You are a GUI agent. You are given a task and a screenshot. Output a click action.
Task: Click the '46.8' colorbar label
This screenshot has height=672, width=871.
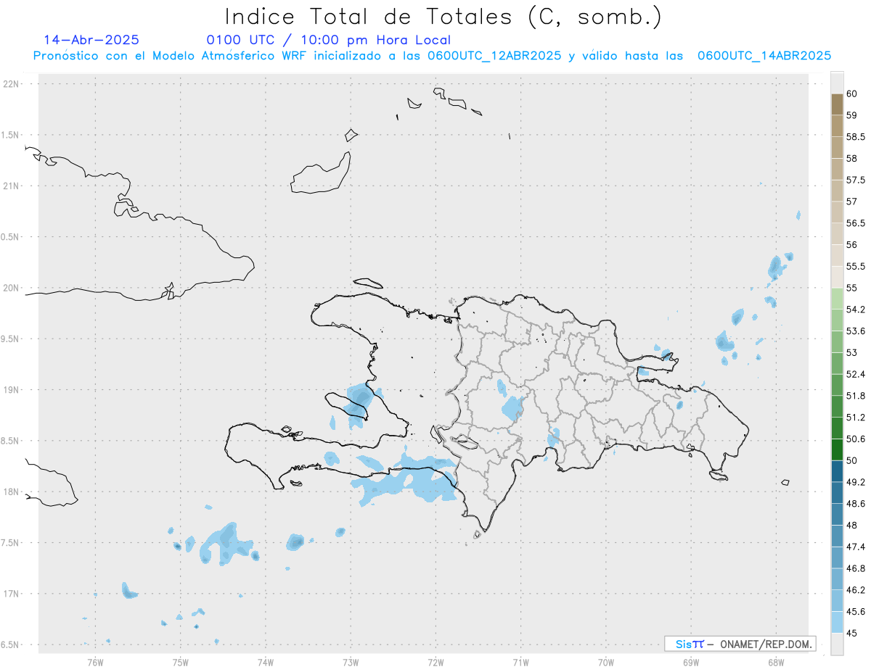(856, 568)
